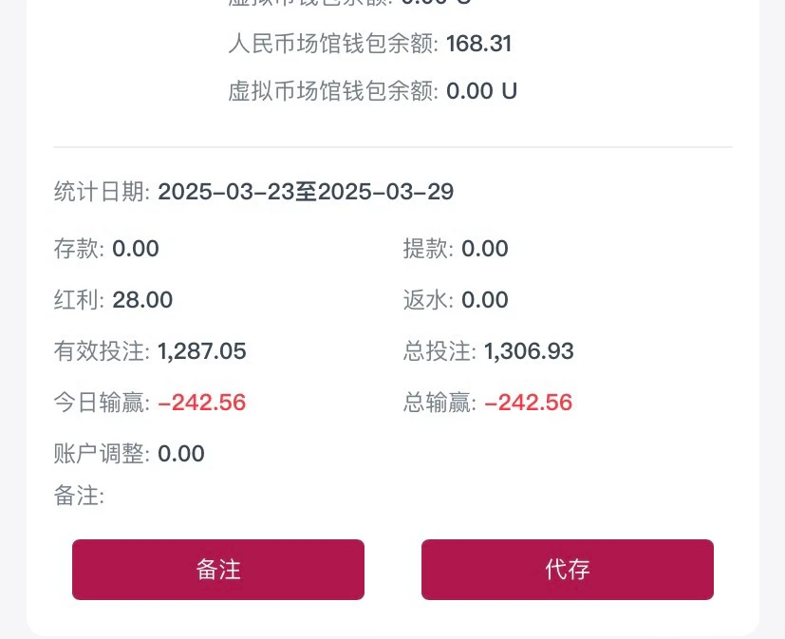Image resolution: width=785 pixels, height=639 pixels.
Task: Select the 168.31 人民币场馆钱包 balance value
Action: point(479,44)
